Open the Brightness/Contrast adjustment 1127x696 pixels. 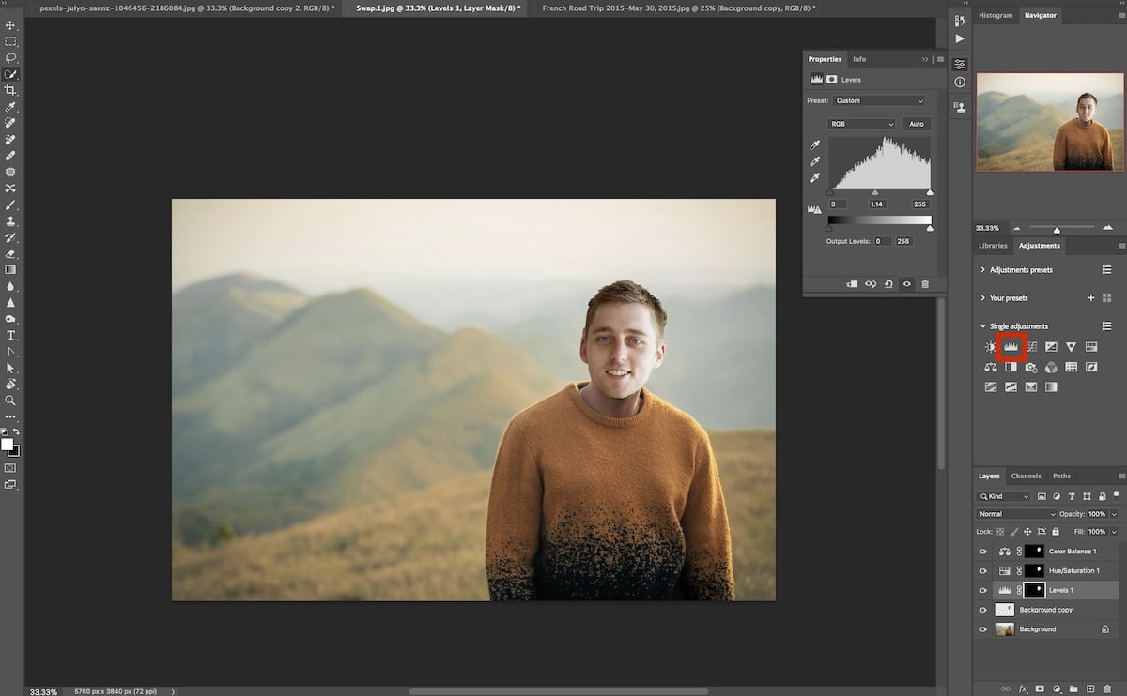coord(990,346)
